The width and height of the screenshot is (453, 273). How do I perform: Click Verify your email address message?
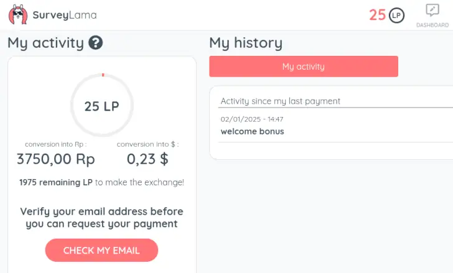[x=101, y=218]
